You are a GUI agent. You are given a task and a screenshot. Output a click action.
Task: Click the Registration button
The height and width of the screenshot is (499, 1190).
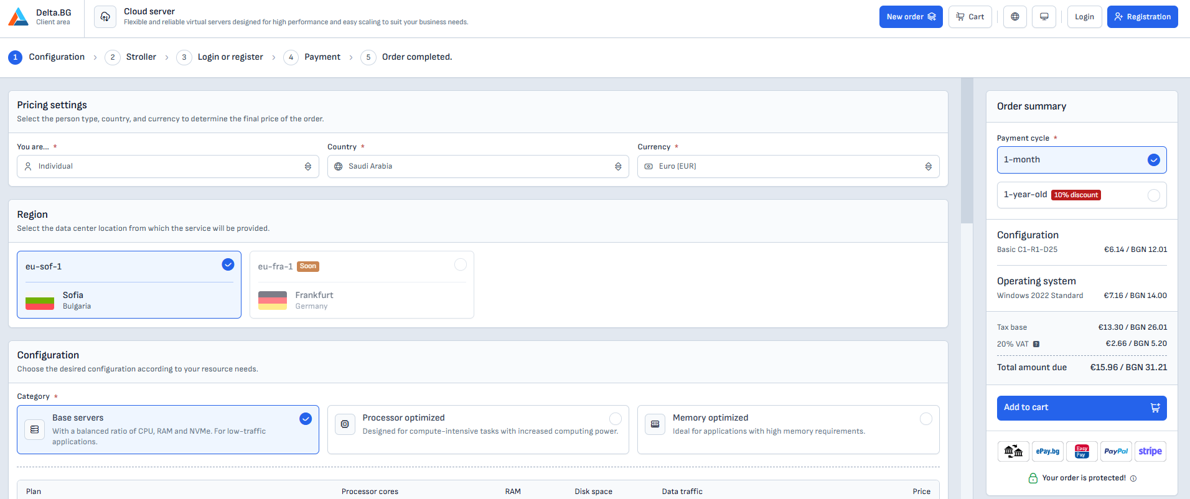pyautogui.click(x=1143, y=17)
